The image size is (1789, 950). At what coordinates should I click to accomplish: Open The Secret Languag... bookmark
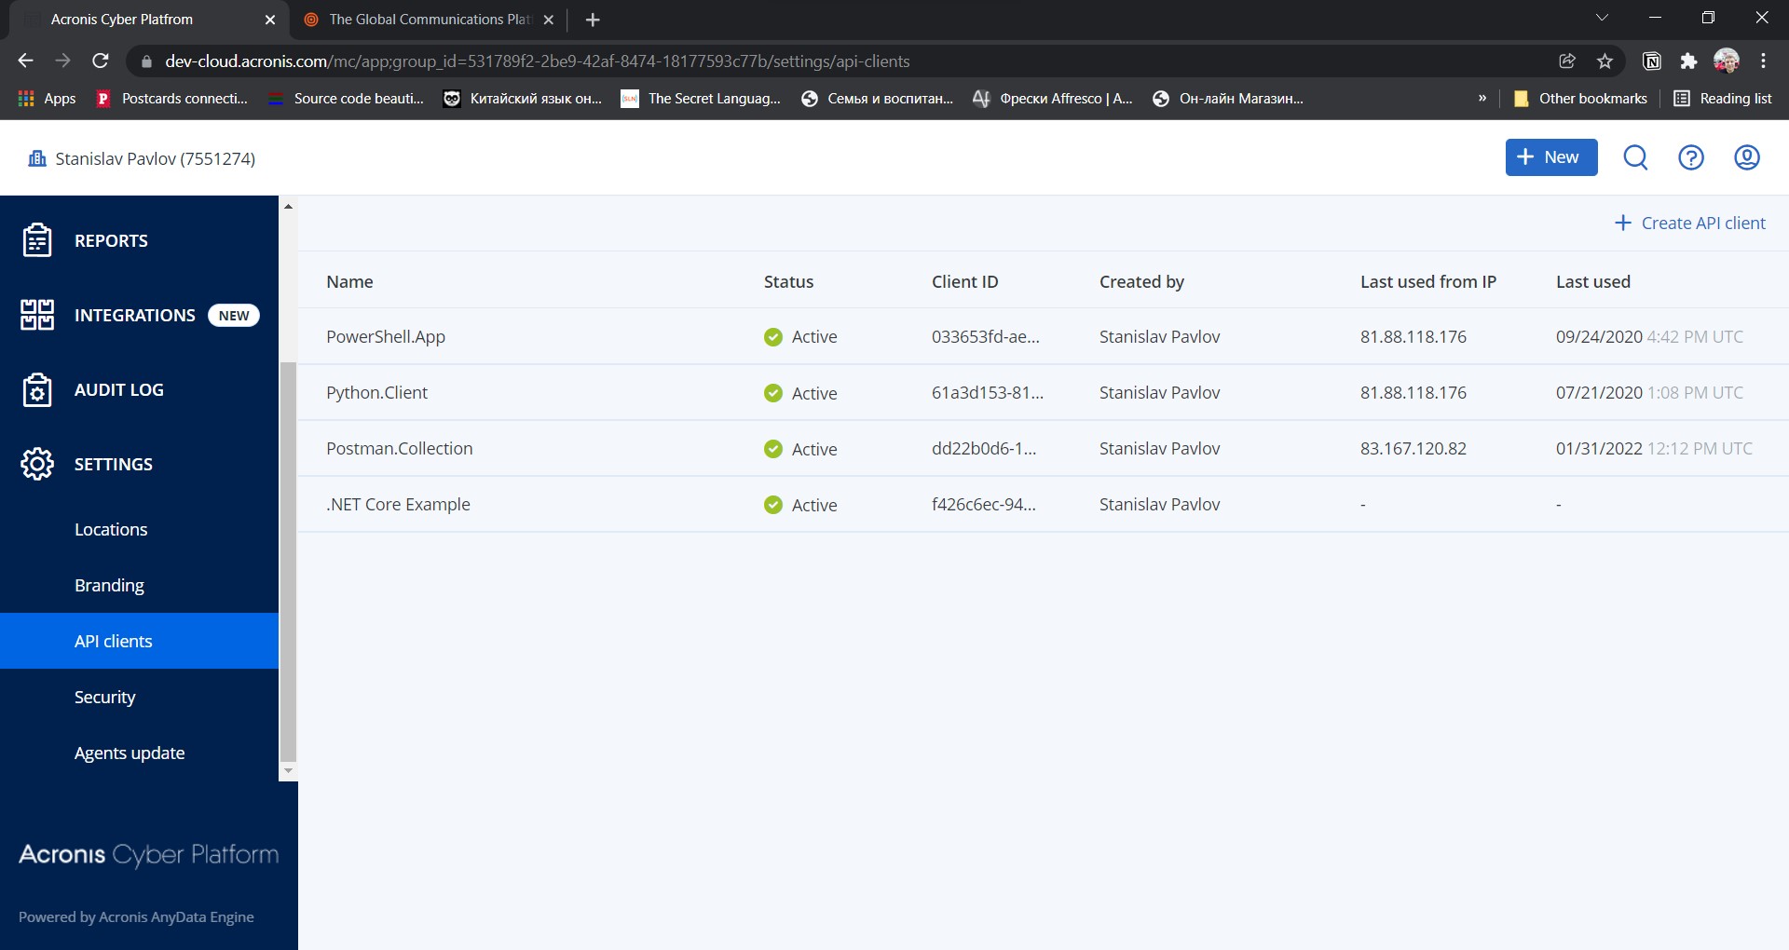tap(702, 98)
